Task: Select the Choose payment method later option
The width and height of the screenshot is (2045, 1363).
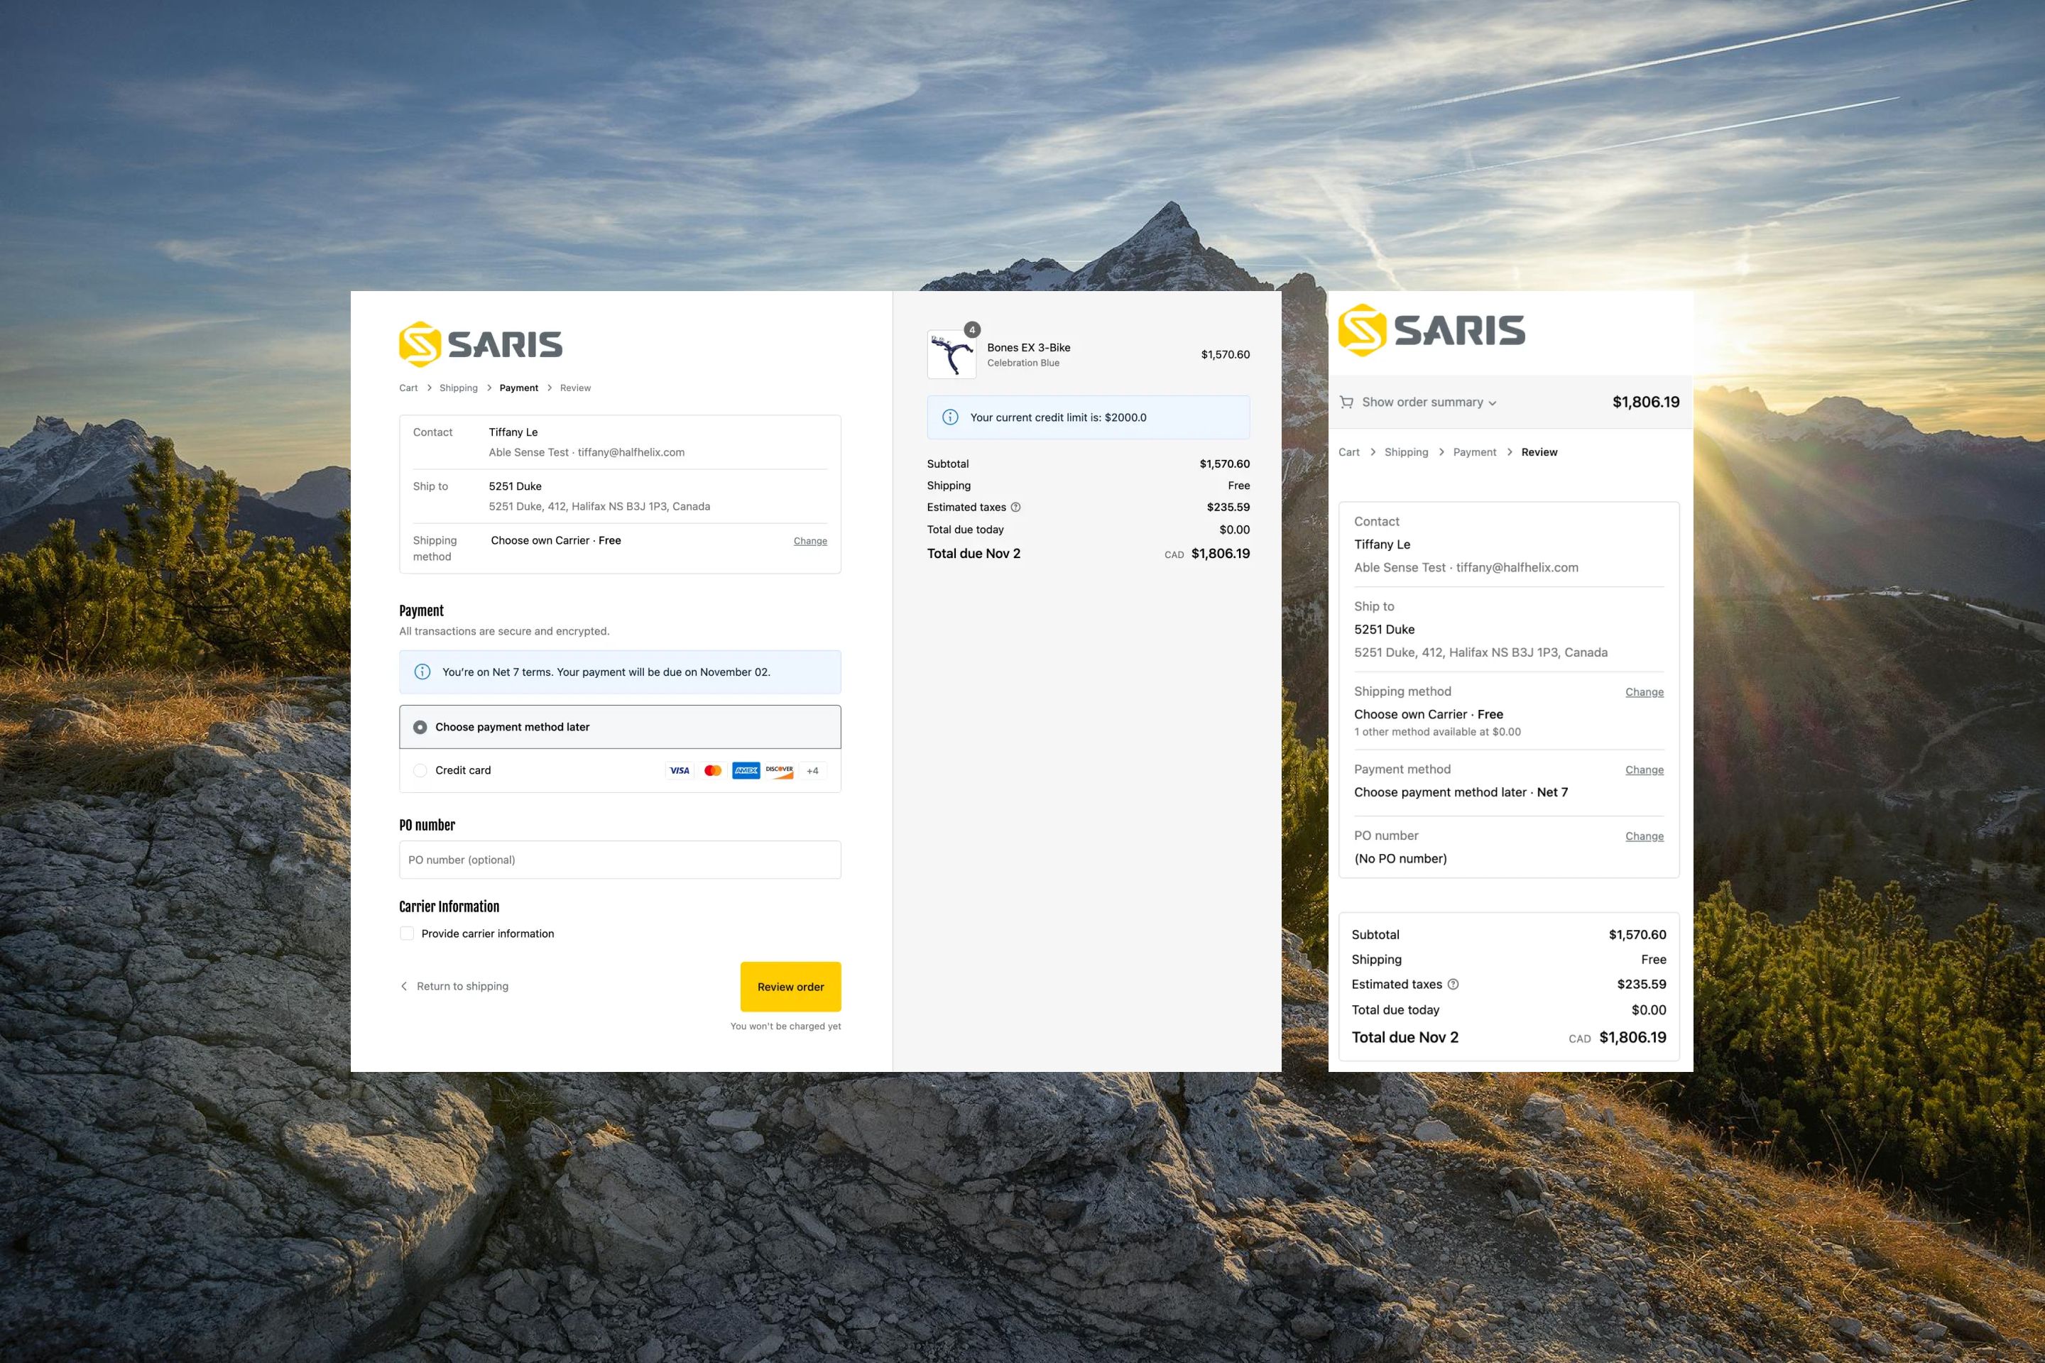Action: (x=420, y=727)
